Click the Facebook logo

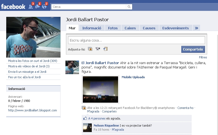click(13, 7)
